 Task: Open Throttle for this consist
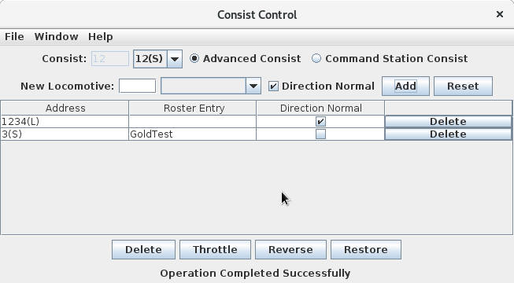tap(215, 250)
